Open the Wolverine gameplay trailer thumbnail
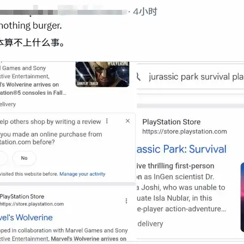 pyautogui.click(x=102, y=74)
